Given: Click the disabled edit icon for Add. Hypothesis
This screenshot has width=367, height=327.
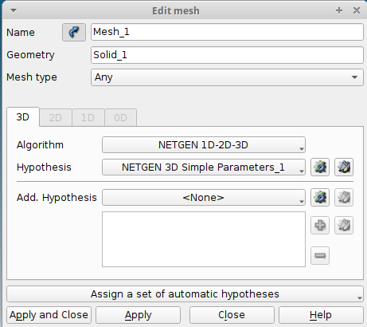Looking at the screenshot, I should pos(344,198).
